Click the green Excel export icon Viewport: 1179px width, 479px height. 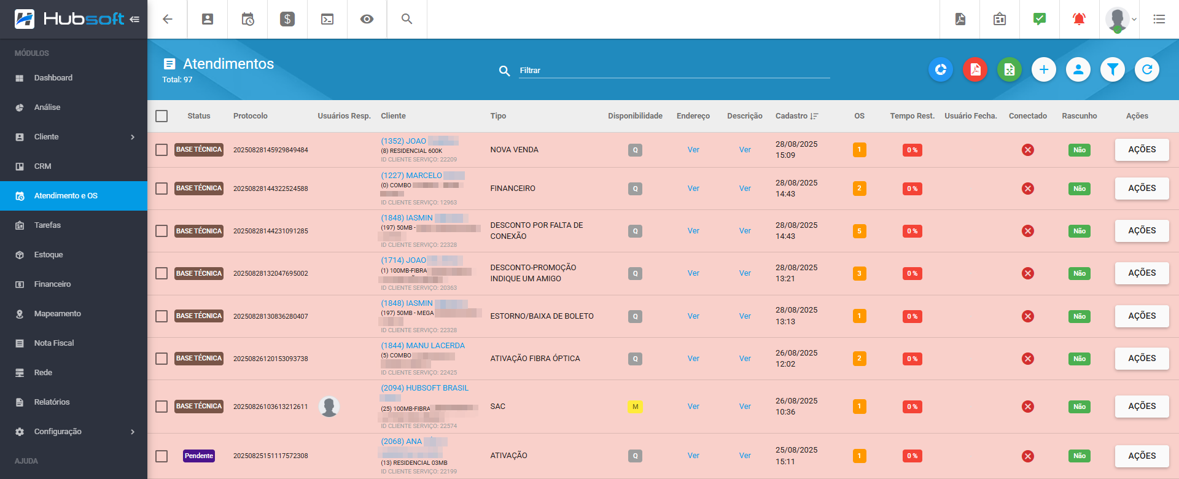[x=1009, y=70]
